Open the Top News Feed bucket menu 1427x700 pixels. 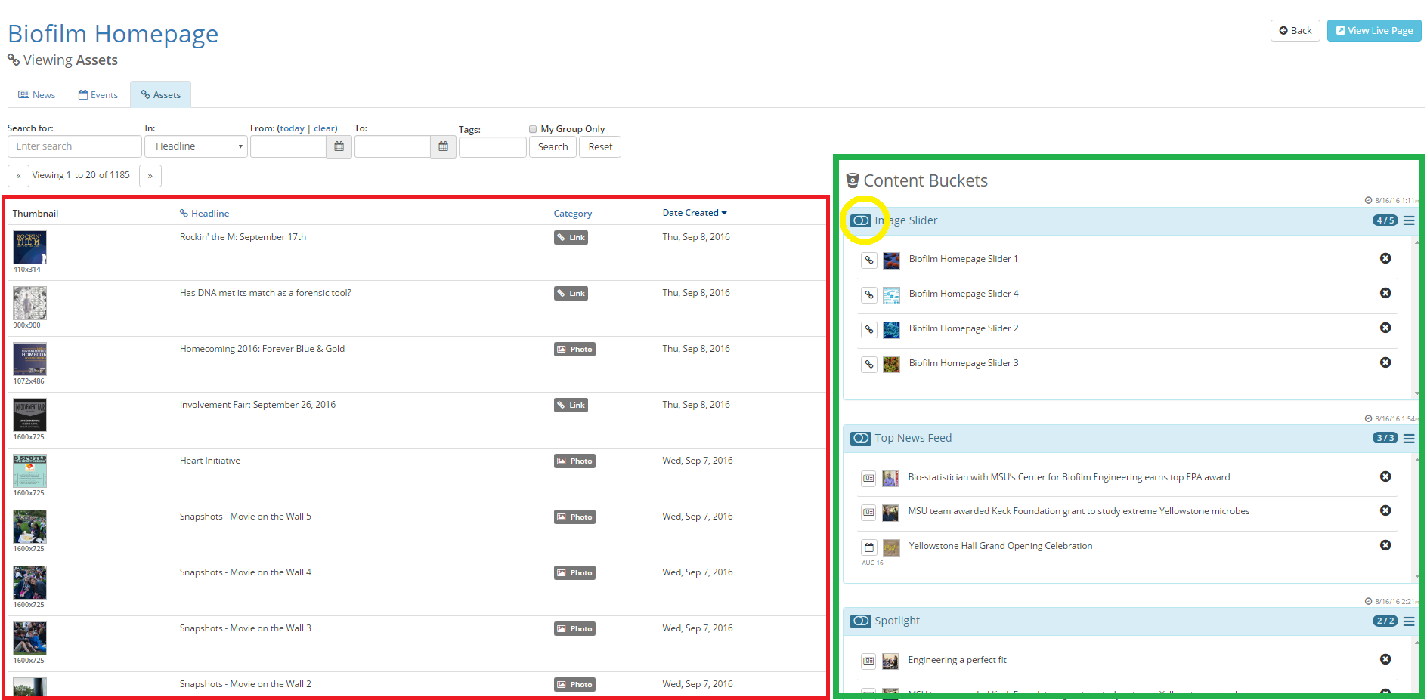[1409, 439]
